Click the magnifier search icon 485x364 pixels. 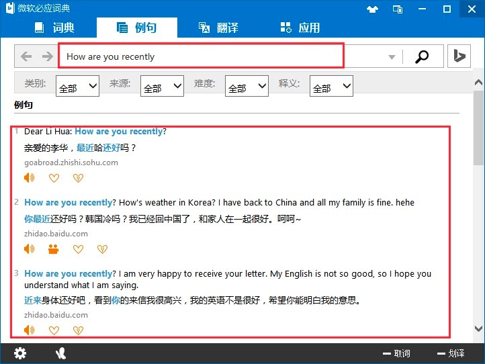(x=422, y=56)
